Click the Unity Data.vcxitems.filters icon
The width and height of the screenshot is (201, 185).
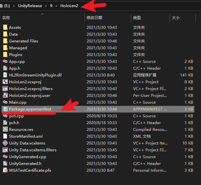[x=5, y=150]
